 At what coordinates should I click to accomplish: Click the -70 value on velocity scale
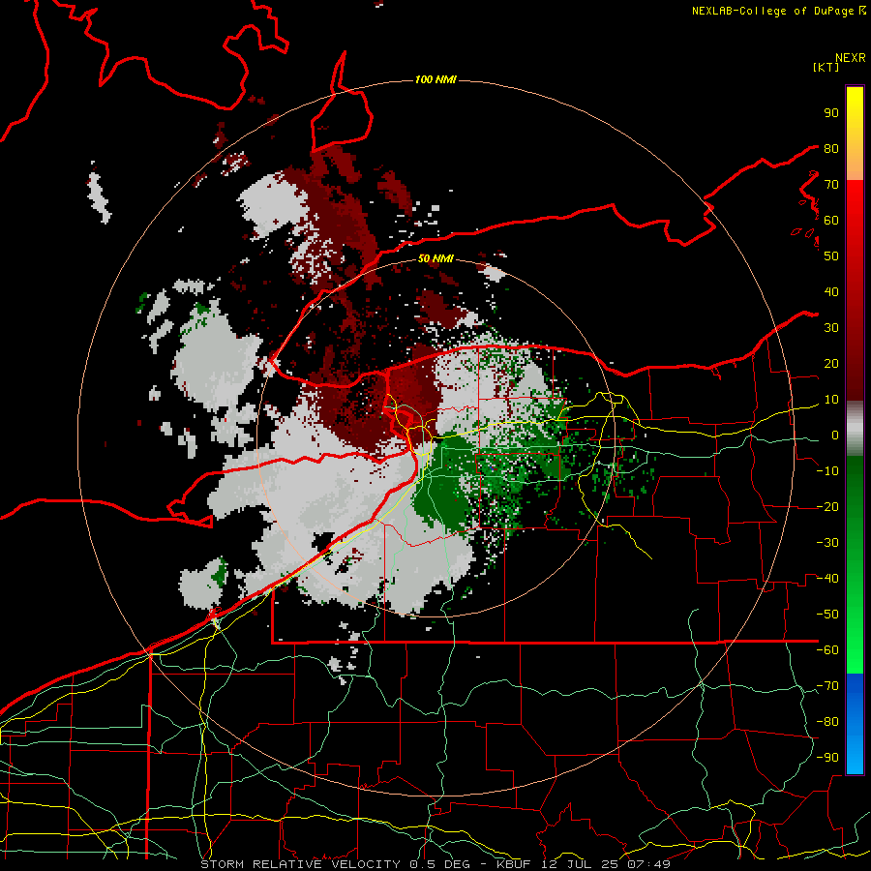(827, 686)
